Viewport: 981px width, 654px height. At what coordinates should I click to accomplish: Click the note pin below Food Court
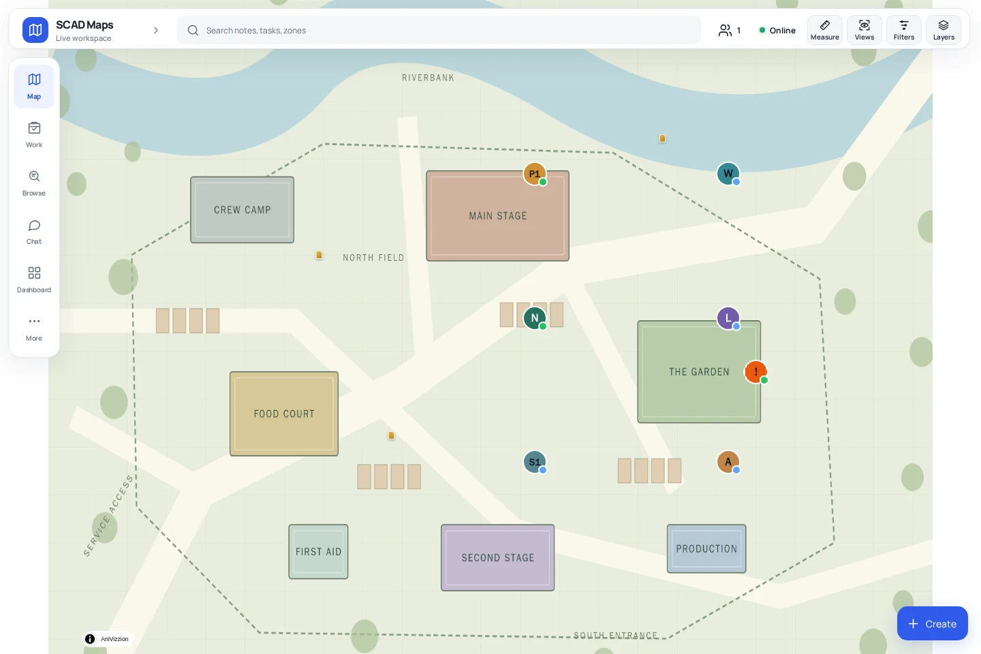coord(391,435)
